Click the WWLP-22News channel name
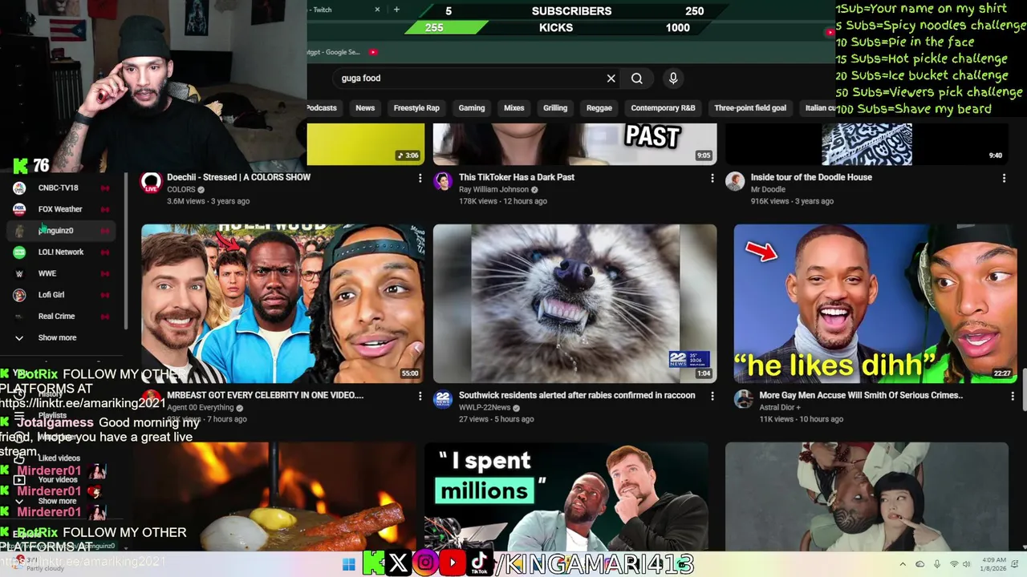Image resolution: width=1027 pixels, height=577 pixels. pyautogui.click(x=485, y=408)
